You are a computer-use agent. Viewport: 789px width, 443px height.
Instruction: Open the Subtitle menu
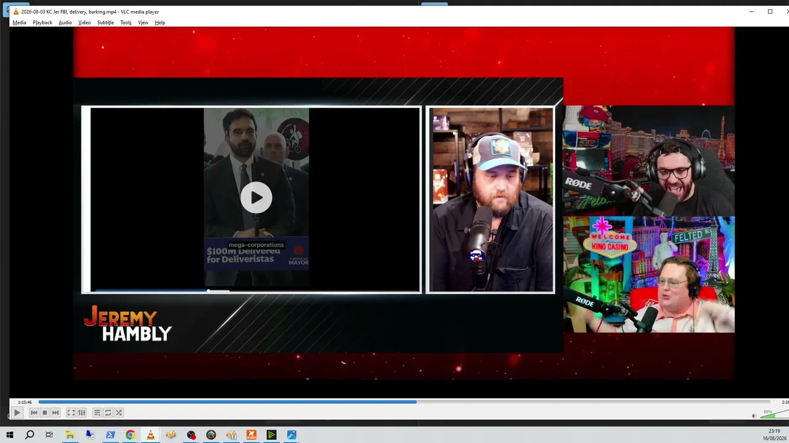pyautogui.click(x=105, y=23)
